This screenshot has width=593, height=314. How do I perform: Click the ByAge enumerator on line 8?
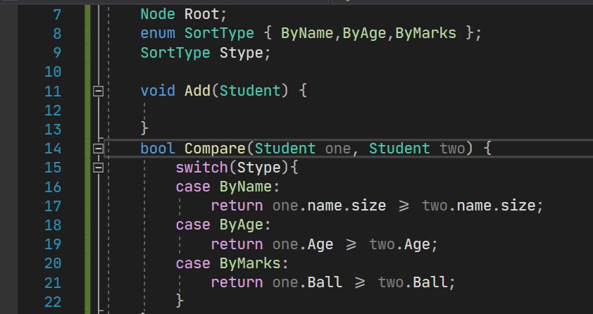coord(364,33)
